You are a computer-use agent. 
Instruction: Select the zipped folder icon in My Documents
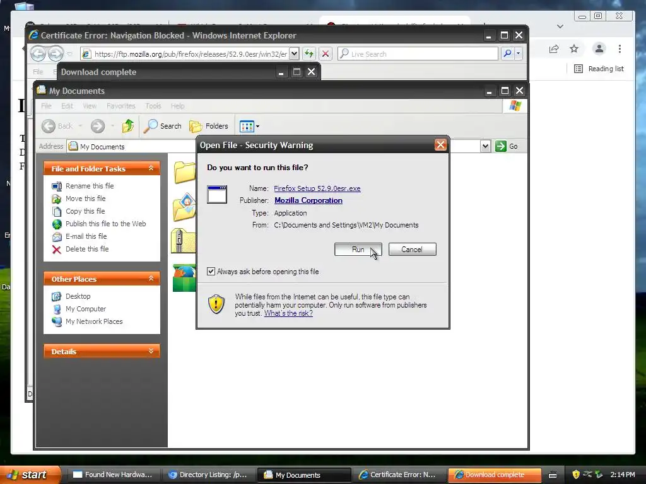[x=184, y=241]
